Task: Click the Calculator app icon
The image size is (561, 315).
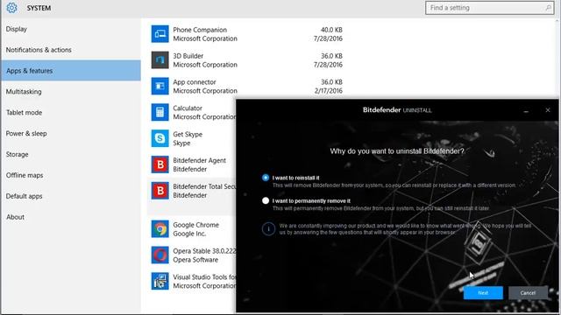Action: 160,112
